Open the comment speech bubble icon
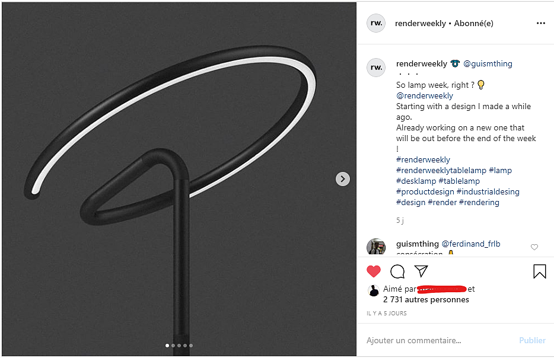Viewport: 554px width, 358px height. (397, 271)
